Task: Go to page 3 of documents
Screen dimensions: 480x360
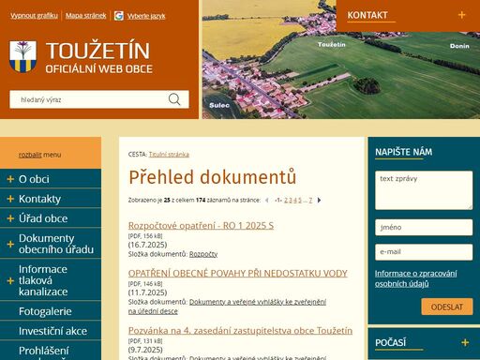Action: (x=291, y=201)
